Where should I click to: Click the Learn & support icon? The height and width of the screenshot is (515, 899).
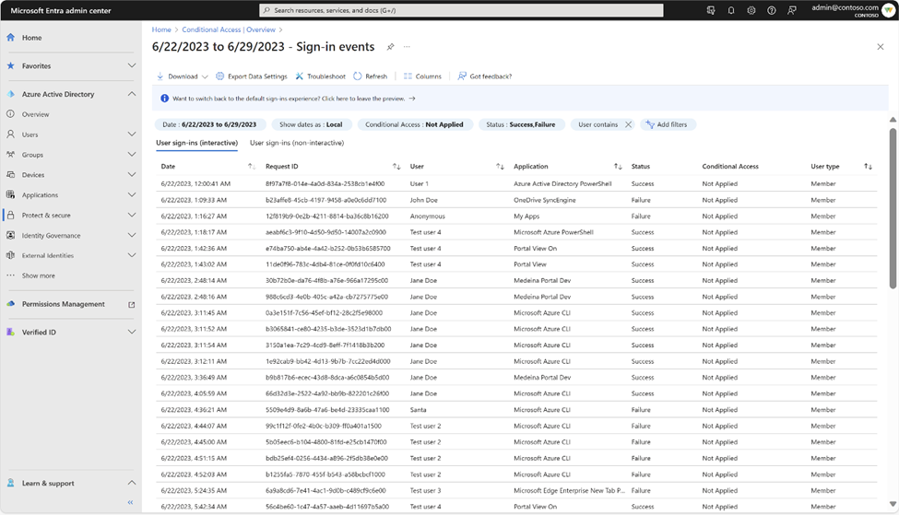point(10,484)
